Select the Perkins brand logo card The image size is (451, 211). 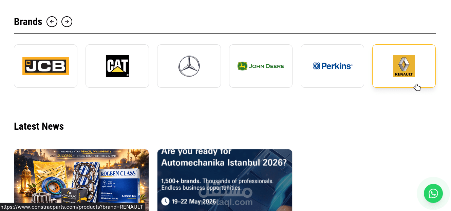point(332,66)
